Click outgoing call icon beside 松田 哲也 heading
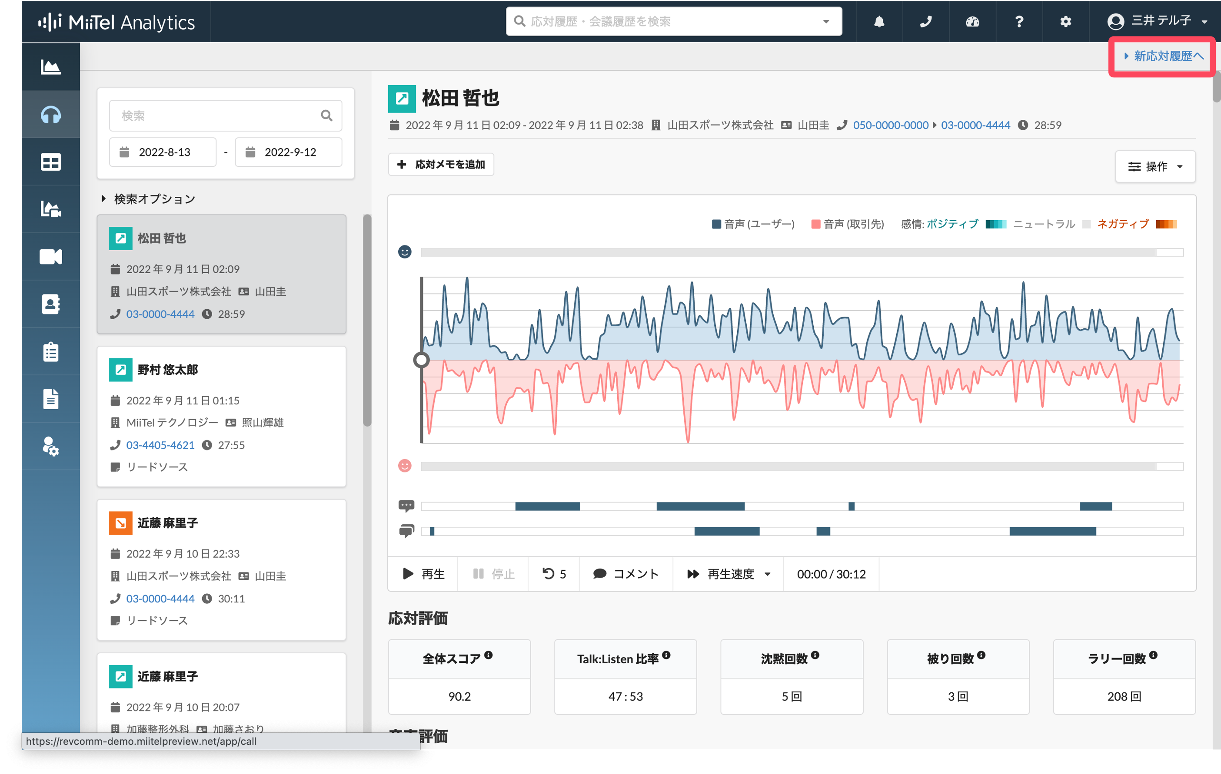Screen dimensions: 1221x774 click(402, 98)
